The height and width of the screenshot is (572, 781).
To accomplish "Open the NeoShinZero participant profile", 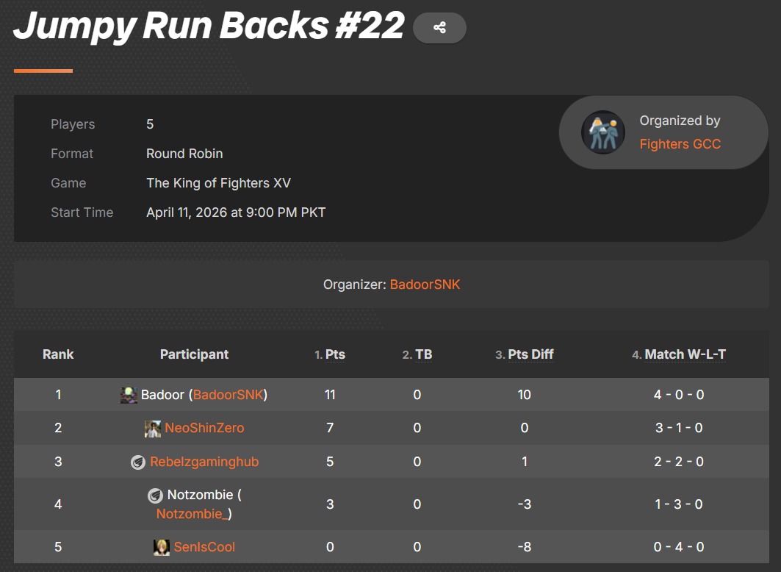I will [204, 428].
